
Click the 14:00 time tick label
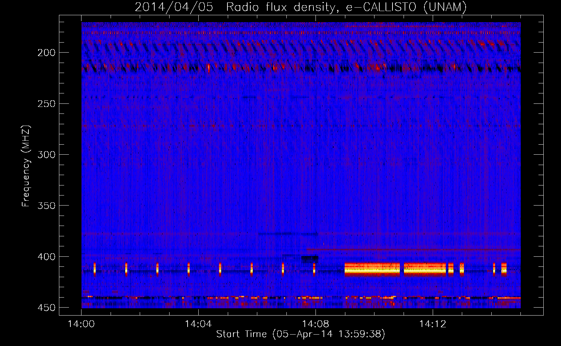pos(81,324)
